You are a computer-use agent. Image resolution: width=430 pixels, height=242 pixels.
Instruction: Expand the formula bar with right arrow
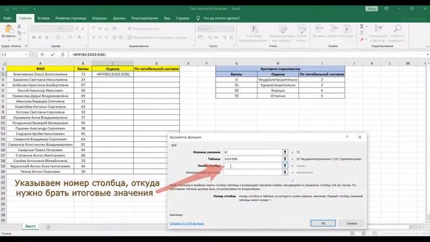427,54
